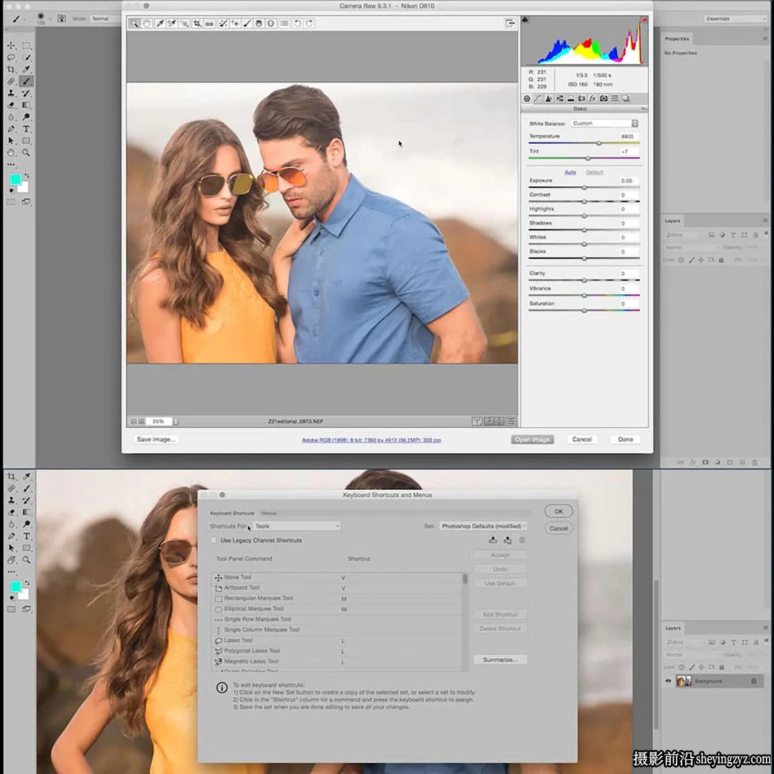Image resolution: width=774 pixels, height=774 pixels.
Task: Select the Camera Raw Hand tool
Action: pos(146,23)
